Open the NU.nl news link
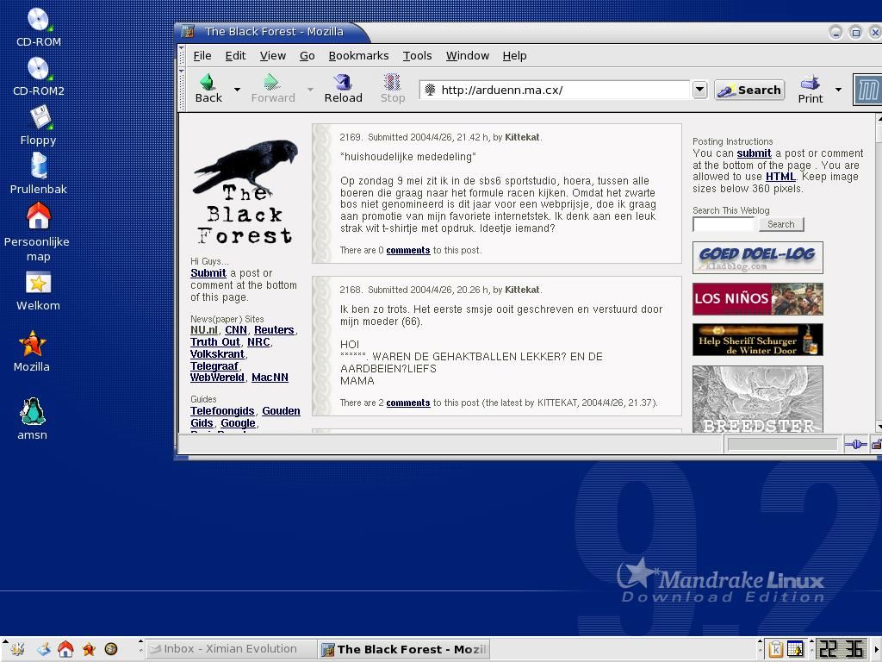The height and width of the screenshot is (662, 882). (203, 330)
